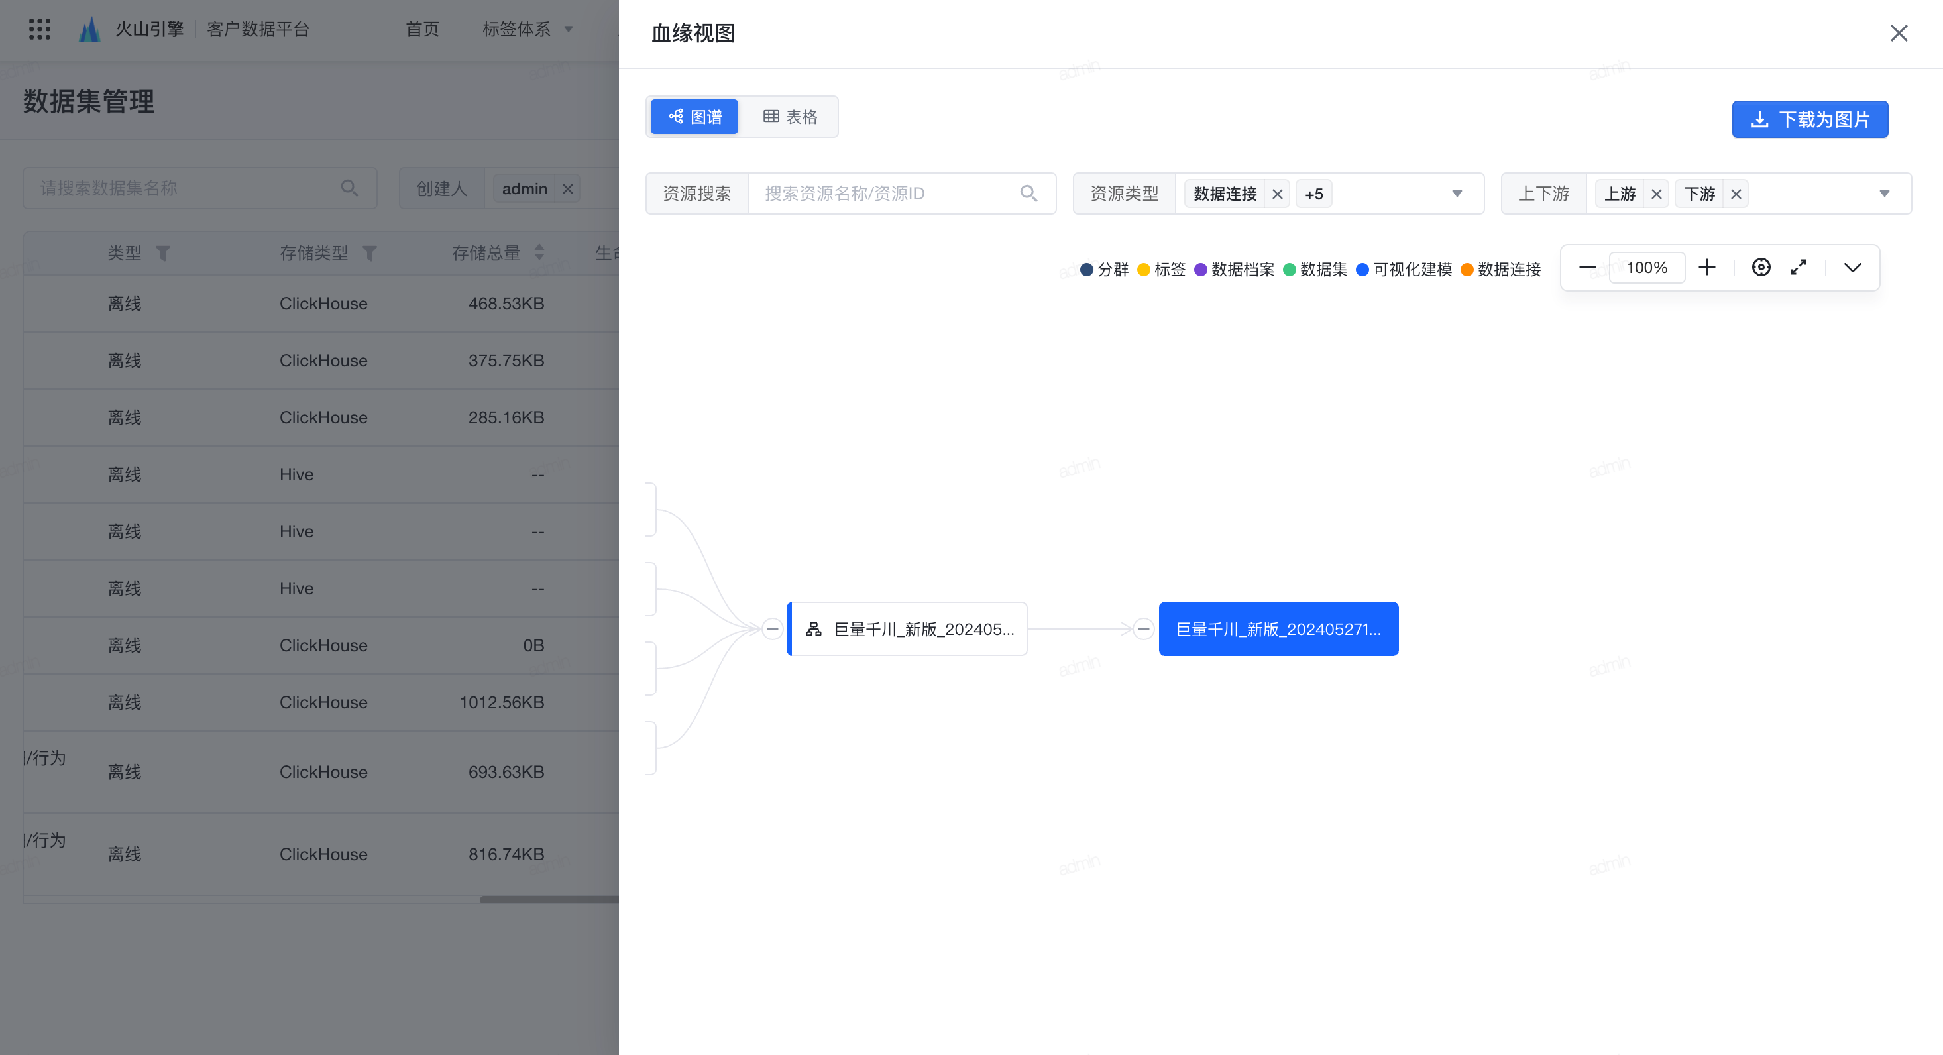This screenshot has height=1055, width=1943.
Task: Zoom in the graph with plus icon
Action: (1707, 268)
